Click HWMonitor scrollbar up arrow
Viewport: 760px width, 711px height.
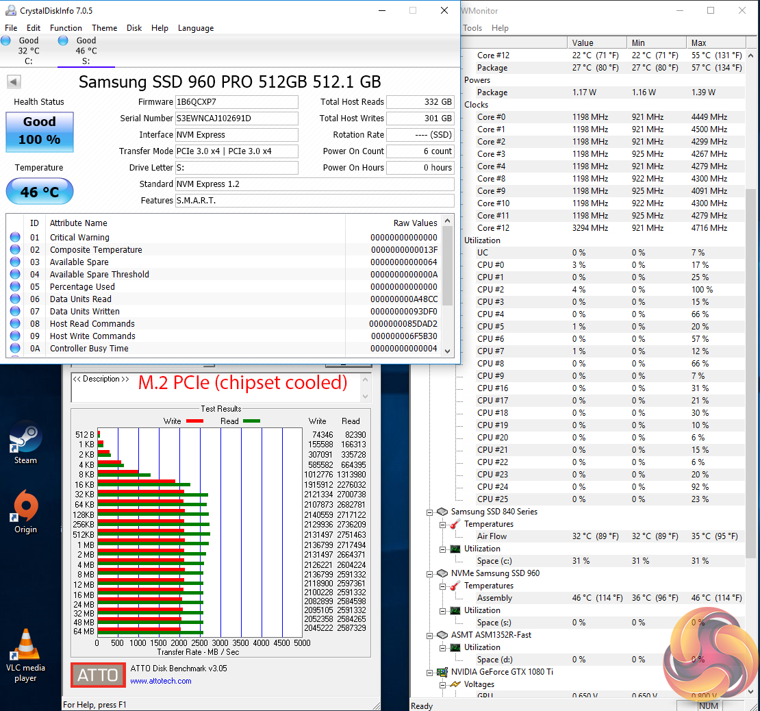click(x=751, y=55)
